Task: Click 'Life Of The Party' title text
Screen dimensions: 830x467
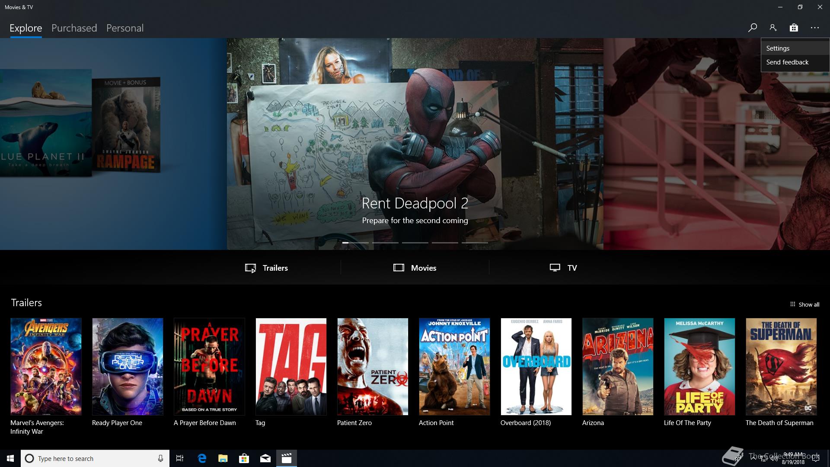Action: (x=687, y=423)
